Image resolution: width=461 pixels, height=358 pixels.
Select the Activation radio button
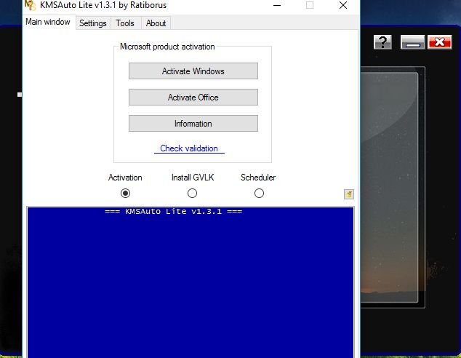point(125,194)
